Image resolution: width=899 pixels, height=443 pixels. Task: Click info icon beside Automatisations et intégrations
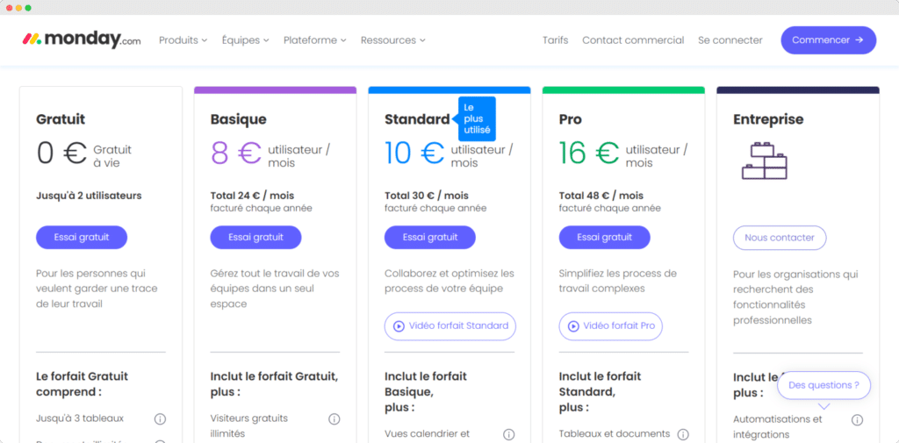pos(857,420)
